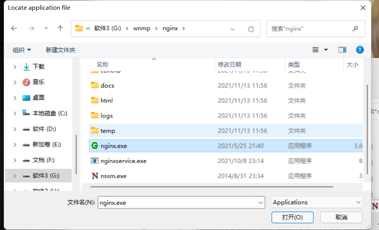Select 音乐 in navigation pane
This screenshot has height=230, width=379.
38,82
